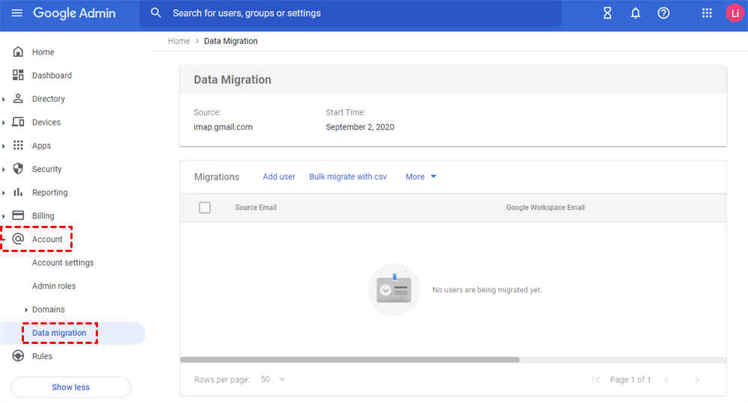Expand the Directory section arrow
Viewport: 748px width, 403px height.
pyautogui.click(x=4, y=99)
